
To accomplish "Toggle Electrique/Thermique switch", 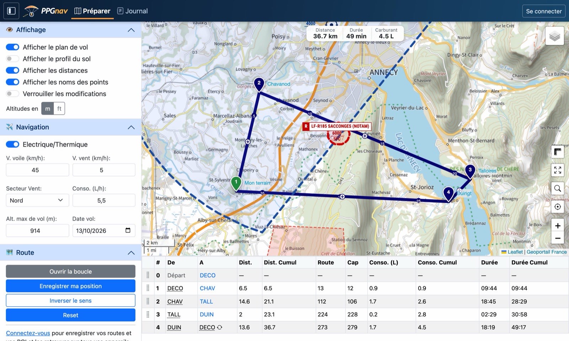I will [12, 144].
